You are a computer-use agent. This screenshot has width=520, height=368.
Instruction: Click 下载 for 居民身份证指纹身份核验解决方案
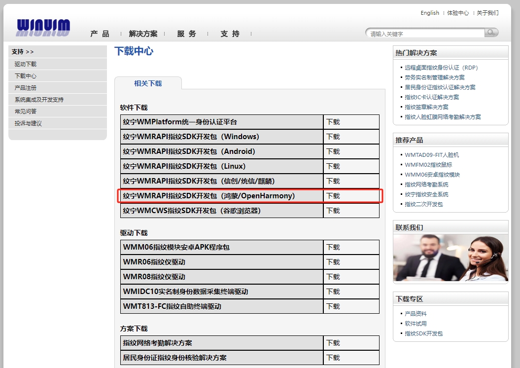coord(333,358)
